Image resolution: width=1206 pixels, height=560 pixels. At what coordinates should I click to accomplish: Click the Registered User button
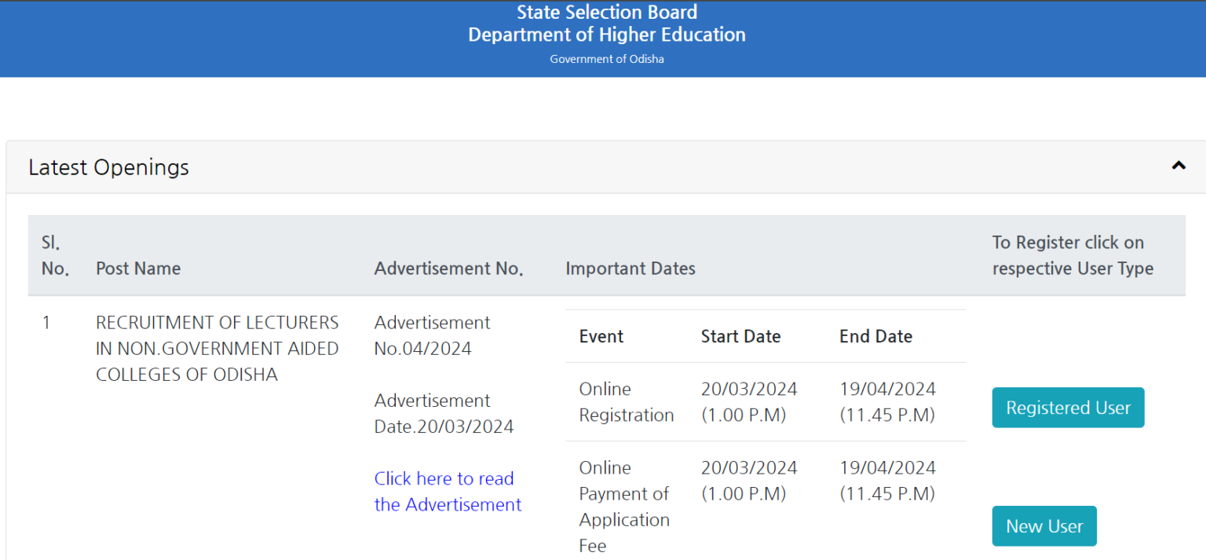coord(1068,408)
